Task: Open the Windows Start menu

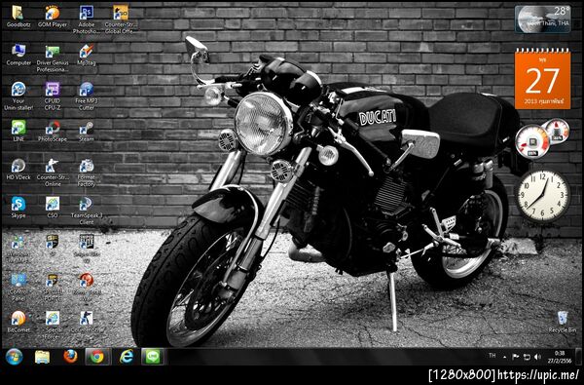Action: (x=15, y=357)
